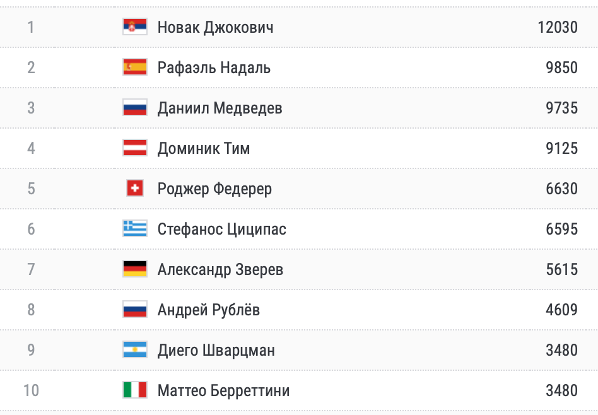Viewport: 598px width, 415px height.
Task: Open the Маттео Берреттини player link
Action: click(x=223, y=390)
